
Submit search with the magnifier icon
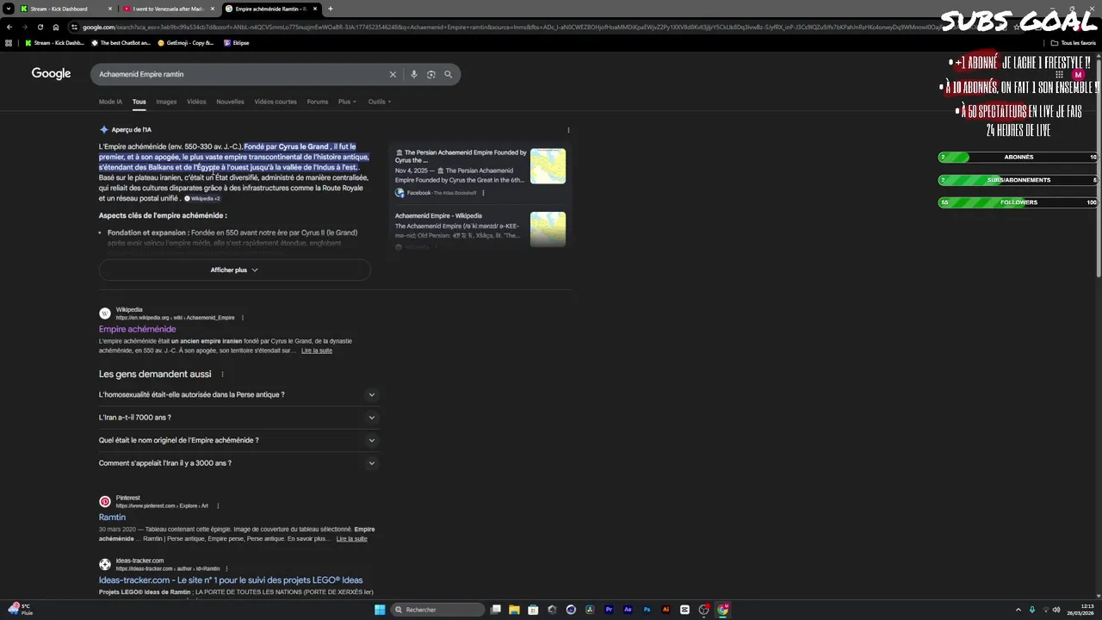pos(448,74)
